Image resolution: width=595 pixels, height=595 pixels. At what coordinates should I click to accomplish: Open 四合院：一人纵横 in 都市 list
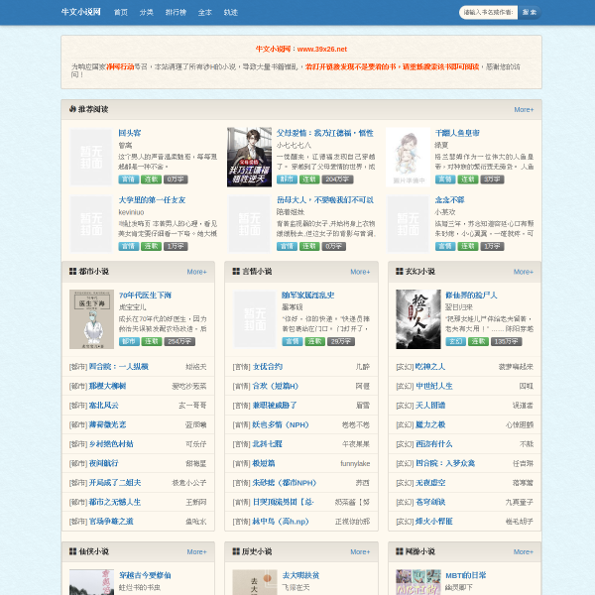(x=118, y=367)
